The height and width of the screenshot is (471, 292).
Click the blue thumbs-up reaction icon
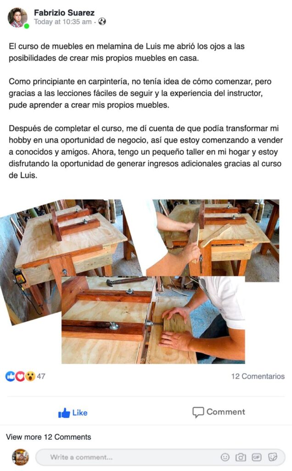(x=10, y=376)
